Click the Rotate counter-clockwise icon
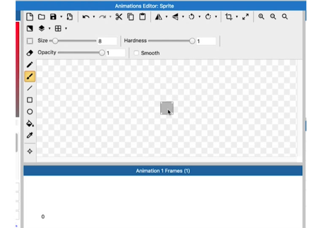Screen dimensions: 322x228 point(192,16)
